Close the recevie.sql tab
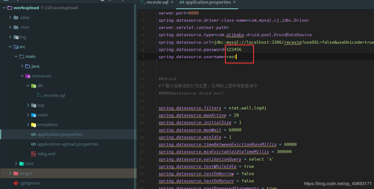 (172, 2)
